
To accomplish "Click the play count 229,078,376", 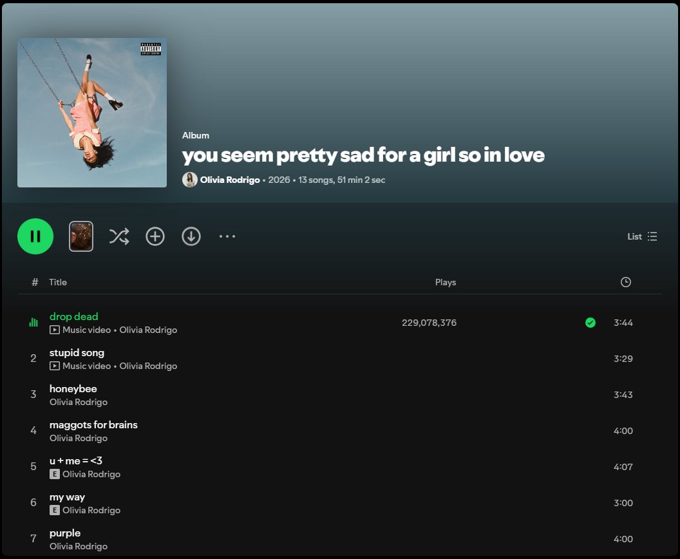I will (x=429, y=323).
